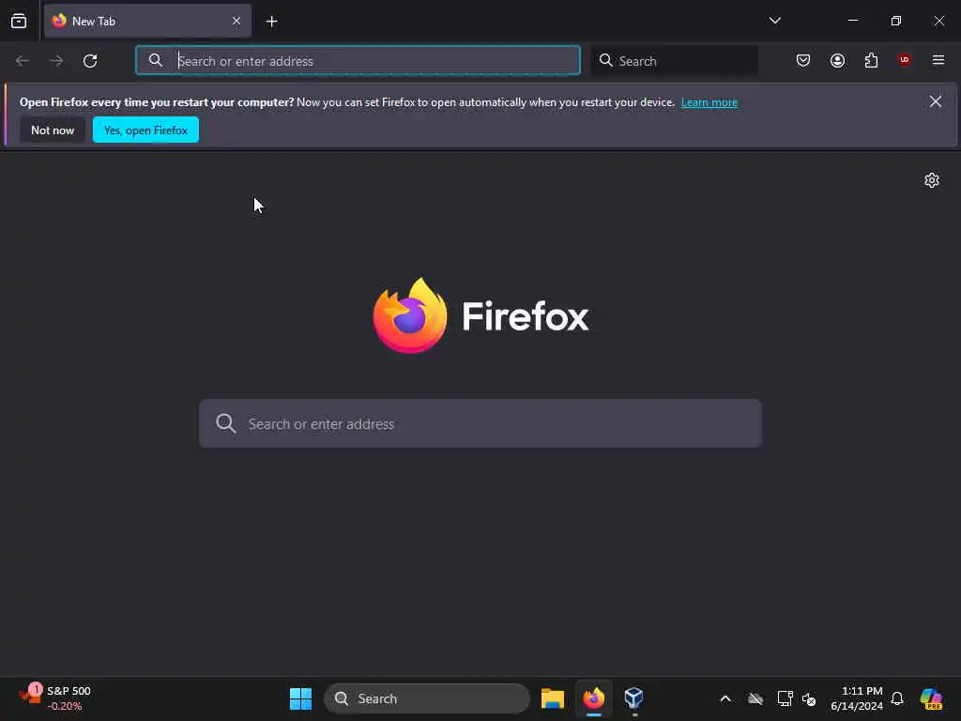Click the Learn more link
Image resolution: width=961 pixels, height=721 pixels.
709,102
